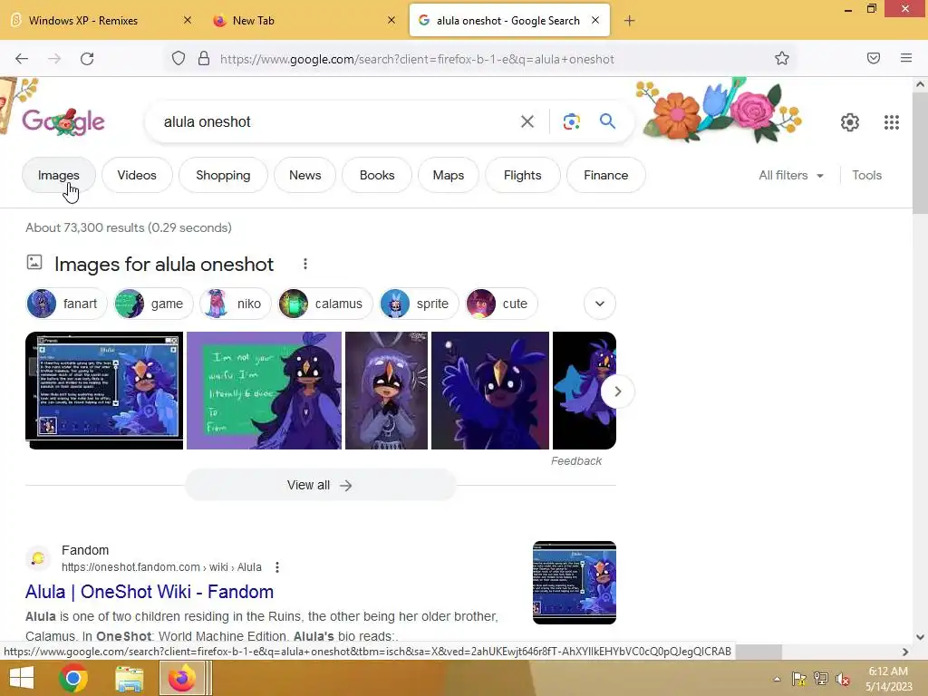Open the first Alula bio screenshot thumbnail
The image size is (928, 696).
click(x=104, y=391)
